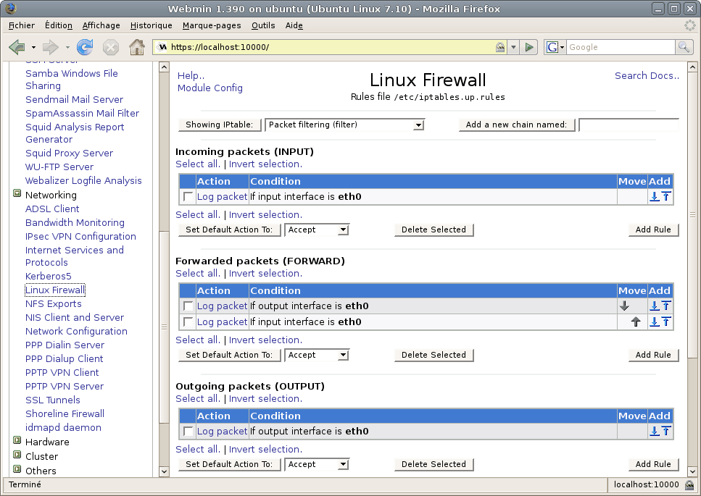Move FORWARD input interface rule up

[x=636, y=321]
